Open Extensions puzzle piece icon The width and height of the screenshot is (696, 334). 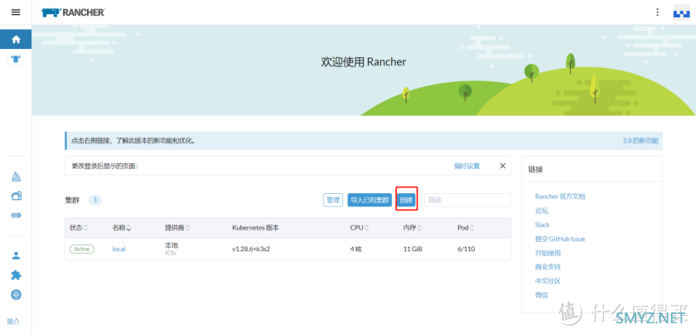[16, 275]
